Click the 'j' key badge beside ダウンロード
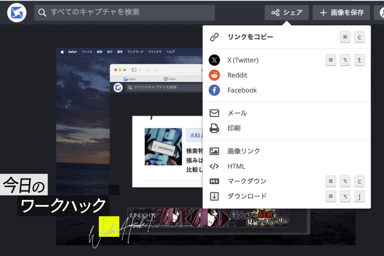The image size is (384, 256). click(359, 196)
